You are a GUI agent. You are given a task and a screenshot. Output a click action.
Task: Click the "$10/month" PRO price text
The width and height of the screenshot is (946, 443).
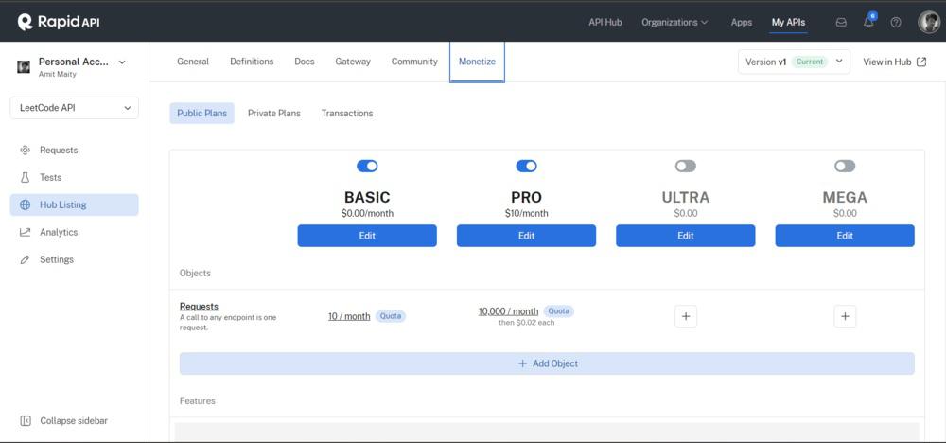click(527, 213)
